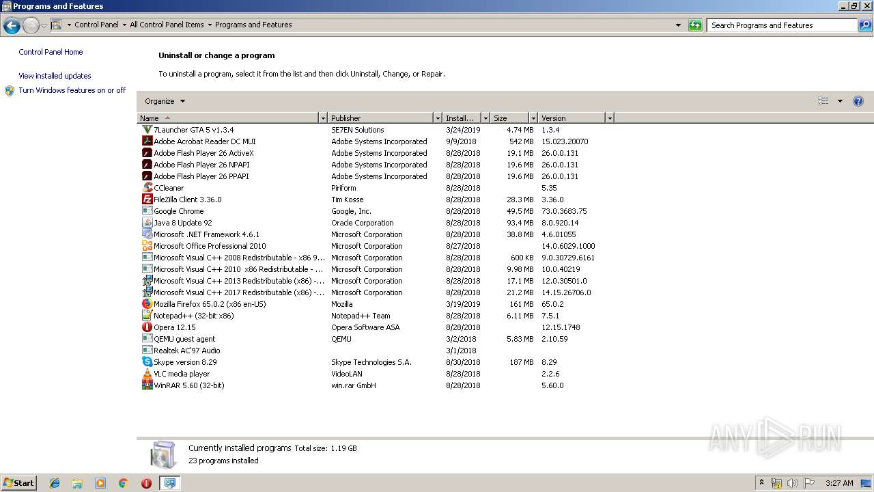
Task: Expand the Control Panel breadcrumb arrow
Action: [124, 25]
